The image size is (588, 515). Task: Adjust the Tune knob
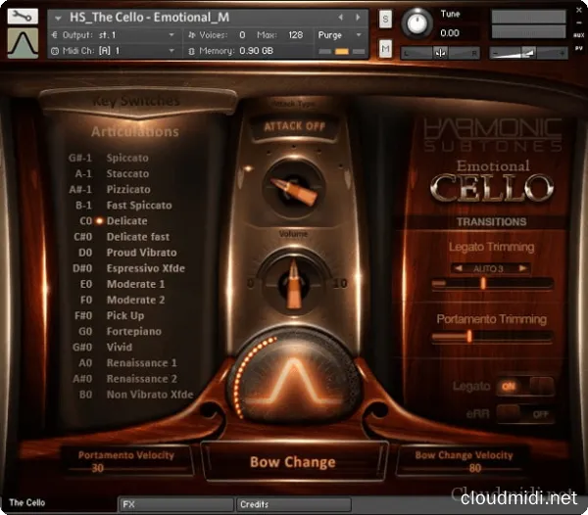[416, 23]
